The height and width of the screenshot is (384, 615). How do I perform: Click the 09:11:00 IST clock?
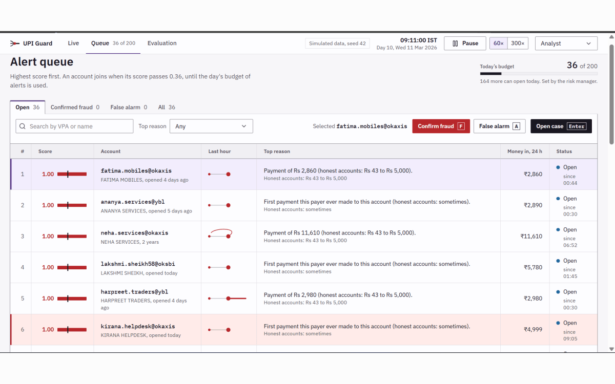click(x=419, y=40)
